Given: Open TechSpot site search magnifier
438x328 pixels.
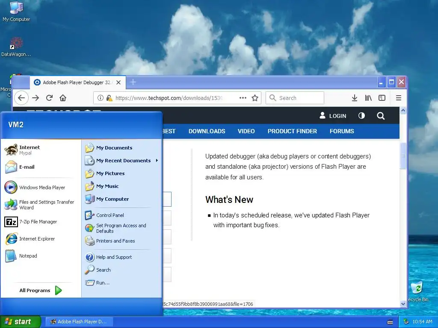Looking at the screenshot, I should click(381, 116).
